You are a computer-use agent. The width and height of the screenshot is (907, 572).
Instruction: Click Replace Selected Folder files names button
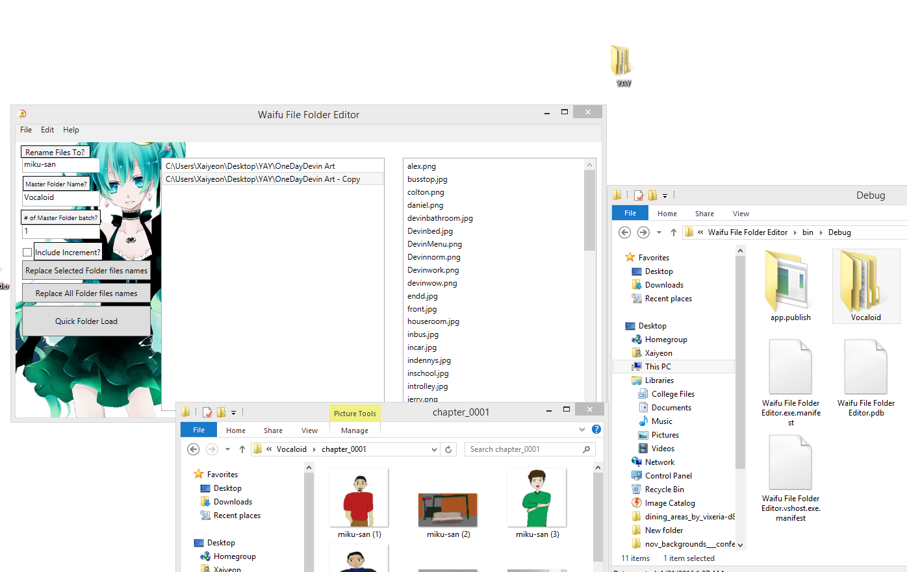click(86, 271)
